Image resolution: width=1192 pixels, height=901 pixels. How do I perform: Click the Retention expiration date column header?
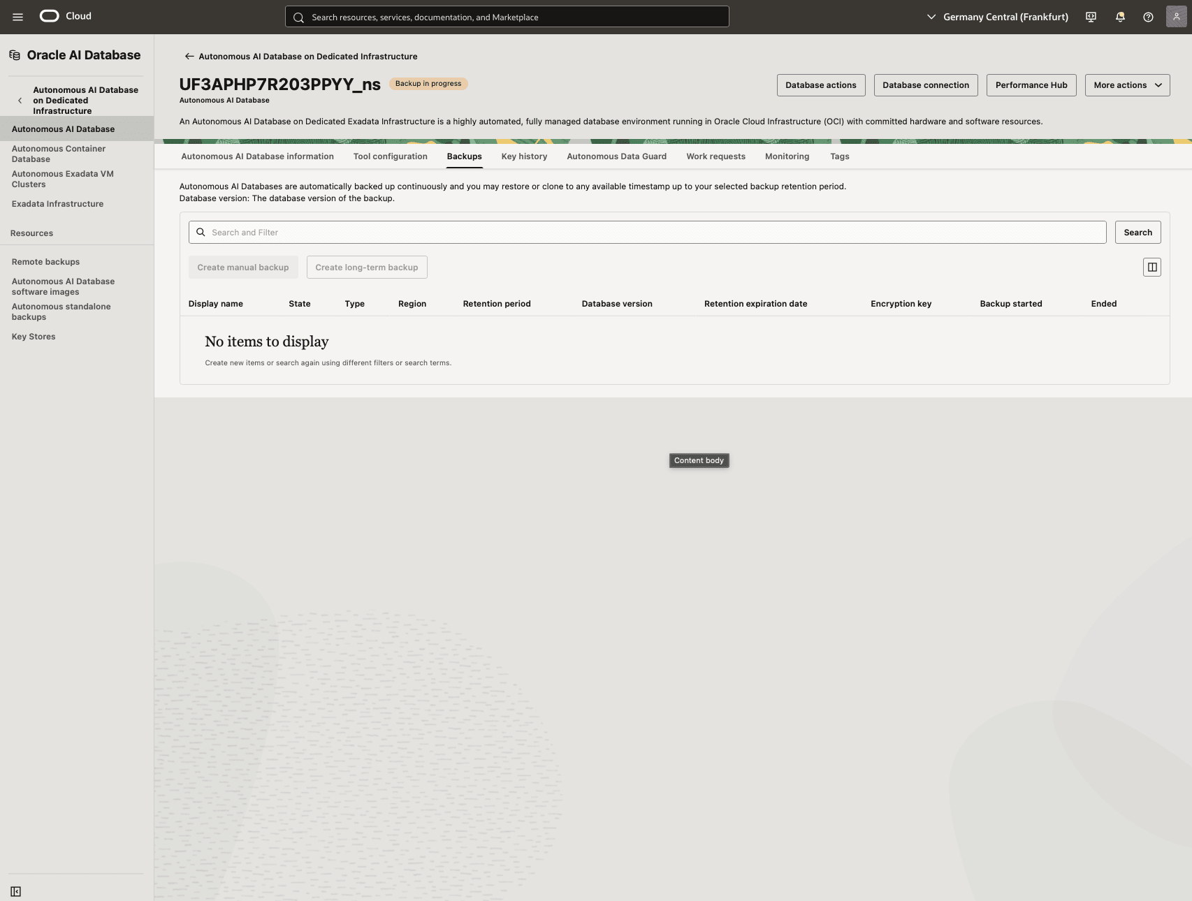click(x=755, y=304)
